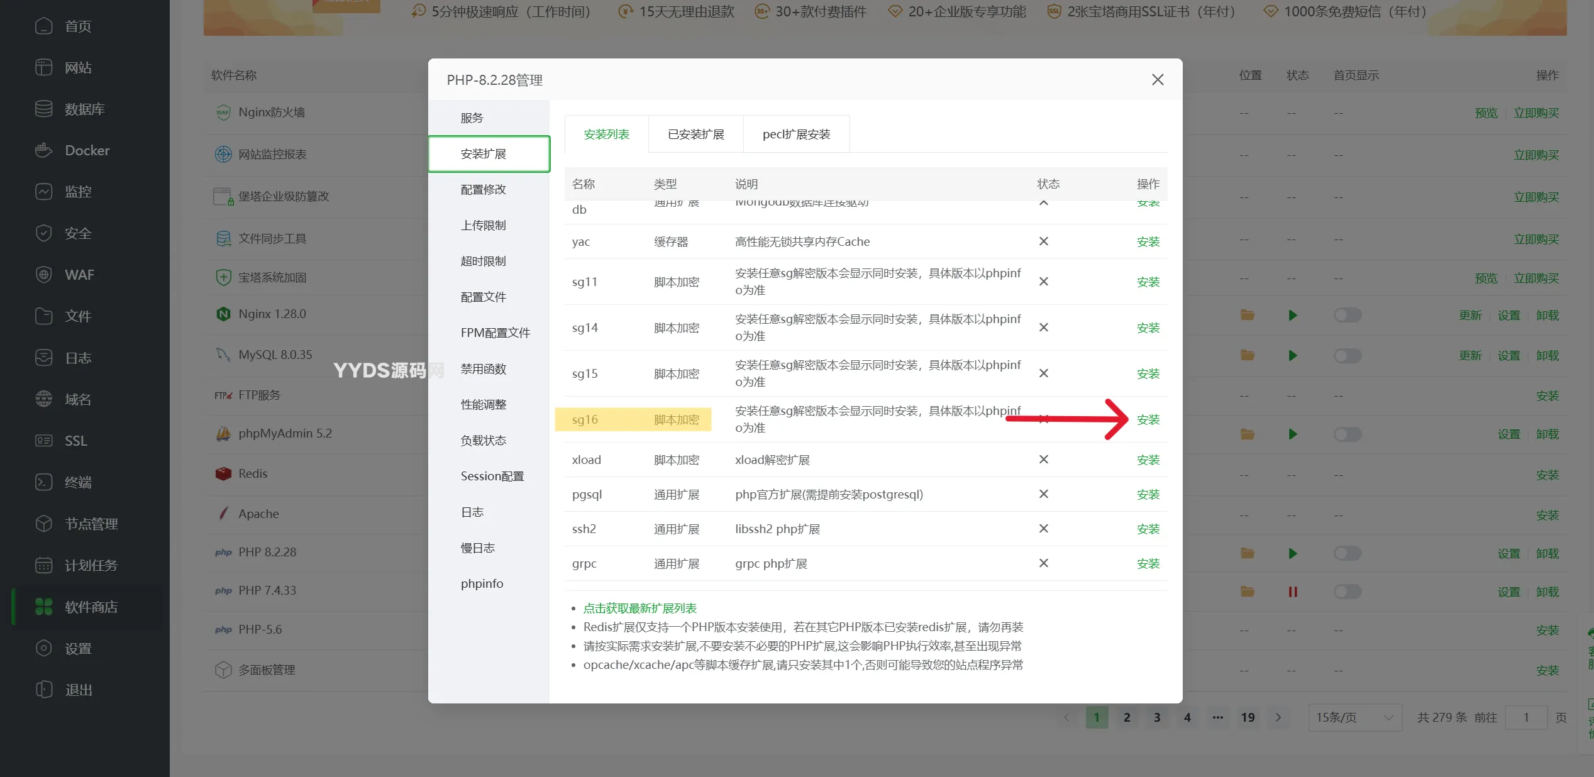The image size is (1594, 777).
Task: Switch to the pecl扩展安装 tab
Action: click(796, 134)
